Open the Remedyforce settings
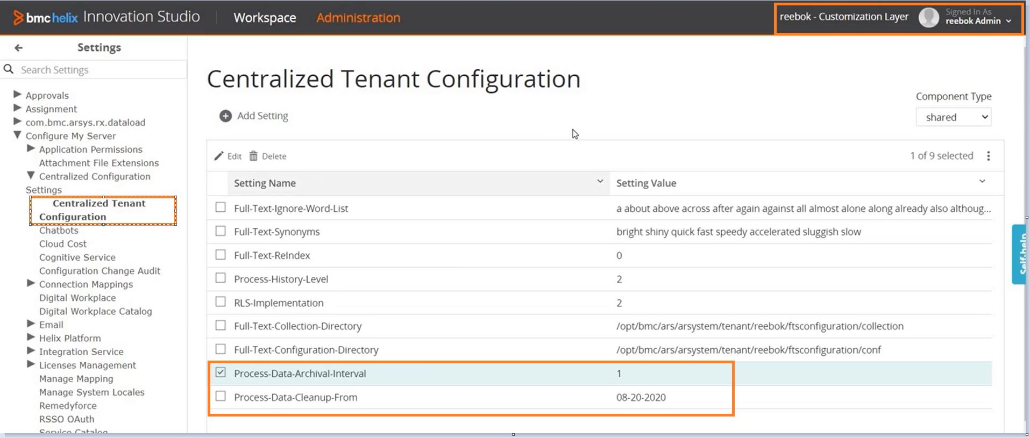This screenshot has width=1030, height=438. (x=68, y=406)
